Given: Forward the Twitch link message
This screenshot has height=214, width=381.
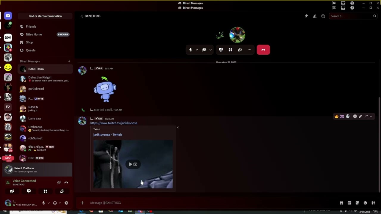Looking at the screenshot, I should (366, 117).
